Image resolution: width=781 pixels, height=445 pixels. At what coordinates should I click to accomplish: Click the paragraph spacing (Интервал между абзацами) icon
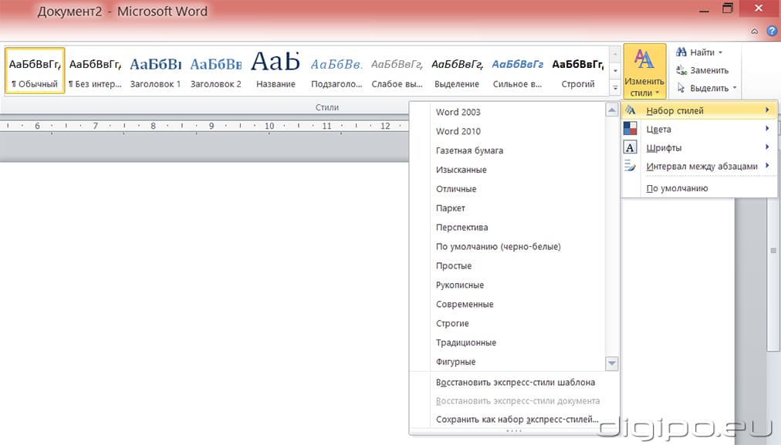coord(630,166)
